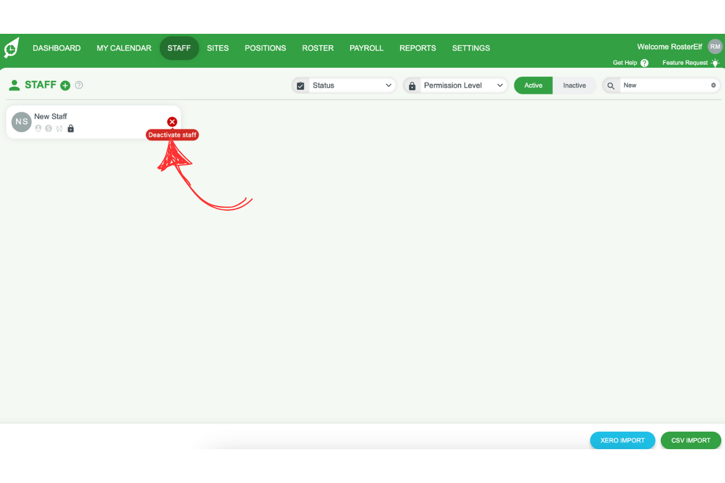Deactivate New Staff using the red X
This screenshot has width=725, height=483.
[x=172, y=121]
